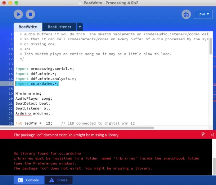
Task: Open the Errors panel tab
Action: pos(59,180)
